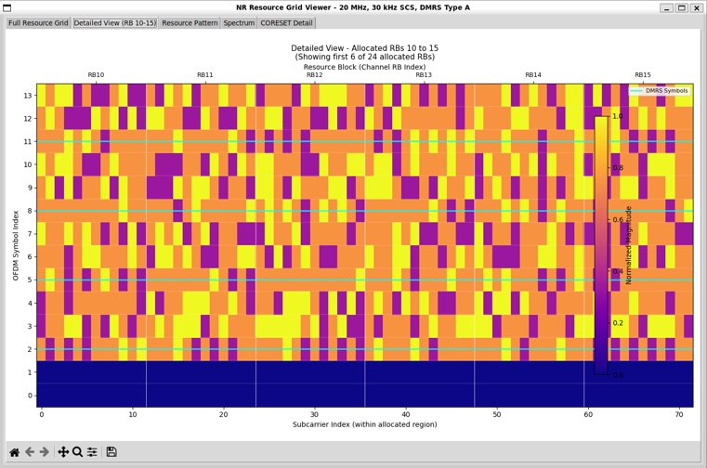The height and width of the screenshot is (468, 707).
Task: Maximize the NR Resource Grid Viewer window
Action: click(x=678, y=7)
